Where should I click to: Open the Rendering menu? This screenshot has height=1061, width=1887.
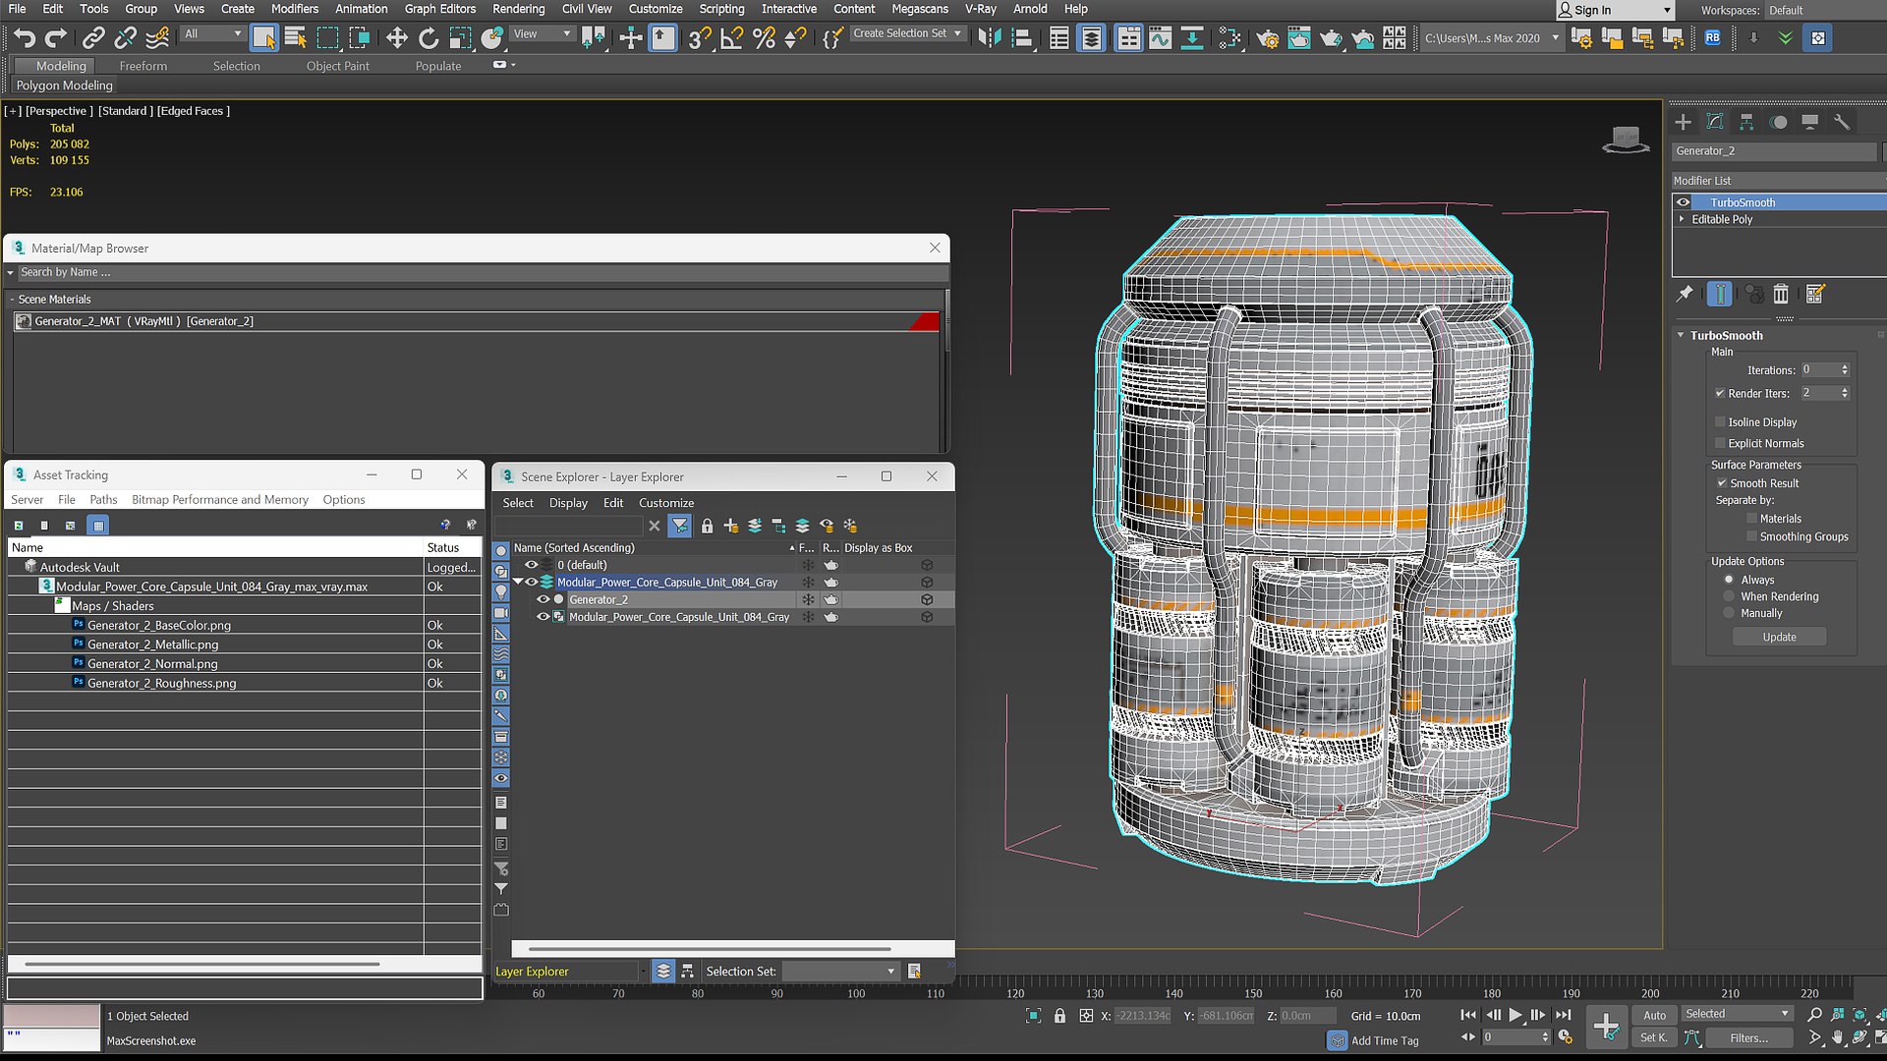[x=518, y=9]
